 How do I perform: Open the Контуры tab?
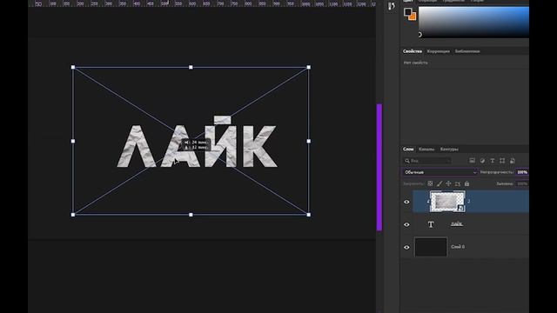coord(449,149)
